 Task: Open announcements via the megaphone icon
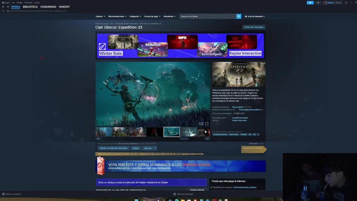310,3
